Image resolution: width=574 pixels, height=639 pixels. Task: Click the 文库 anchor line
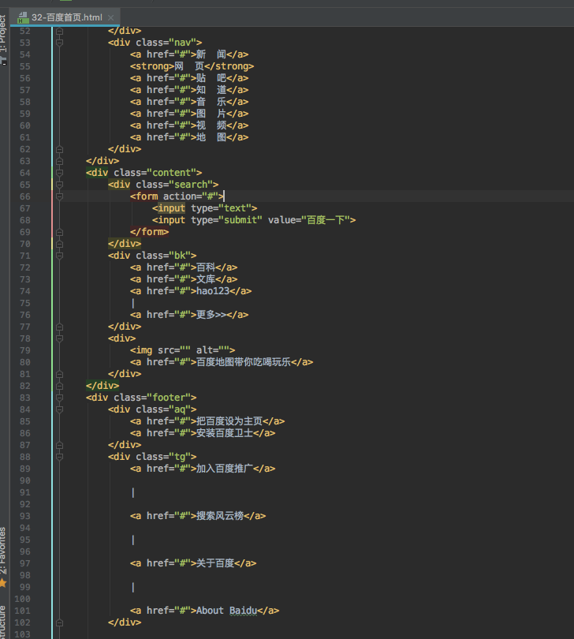coord(184,279)
